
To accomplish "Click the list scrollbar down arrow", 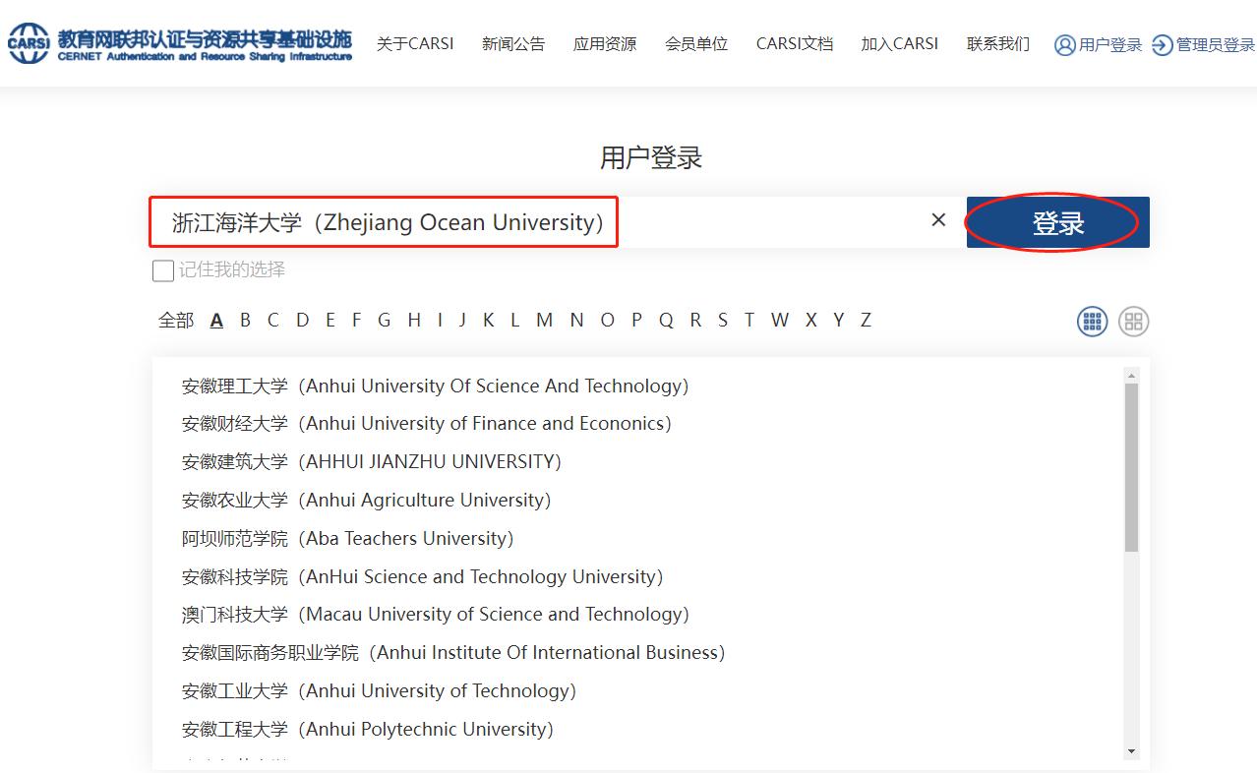I will [1131, 751].
